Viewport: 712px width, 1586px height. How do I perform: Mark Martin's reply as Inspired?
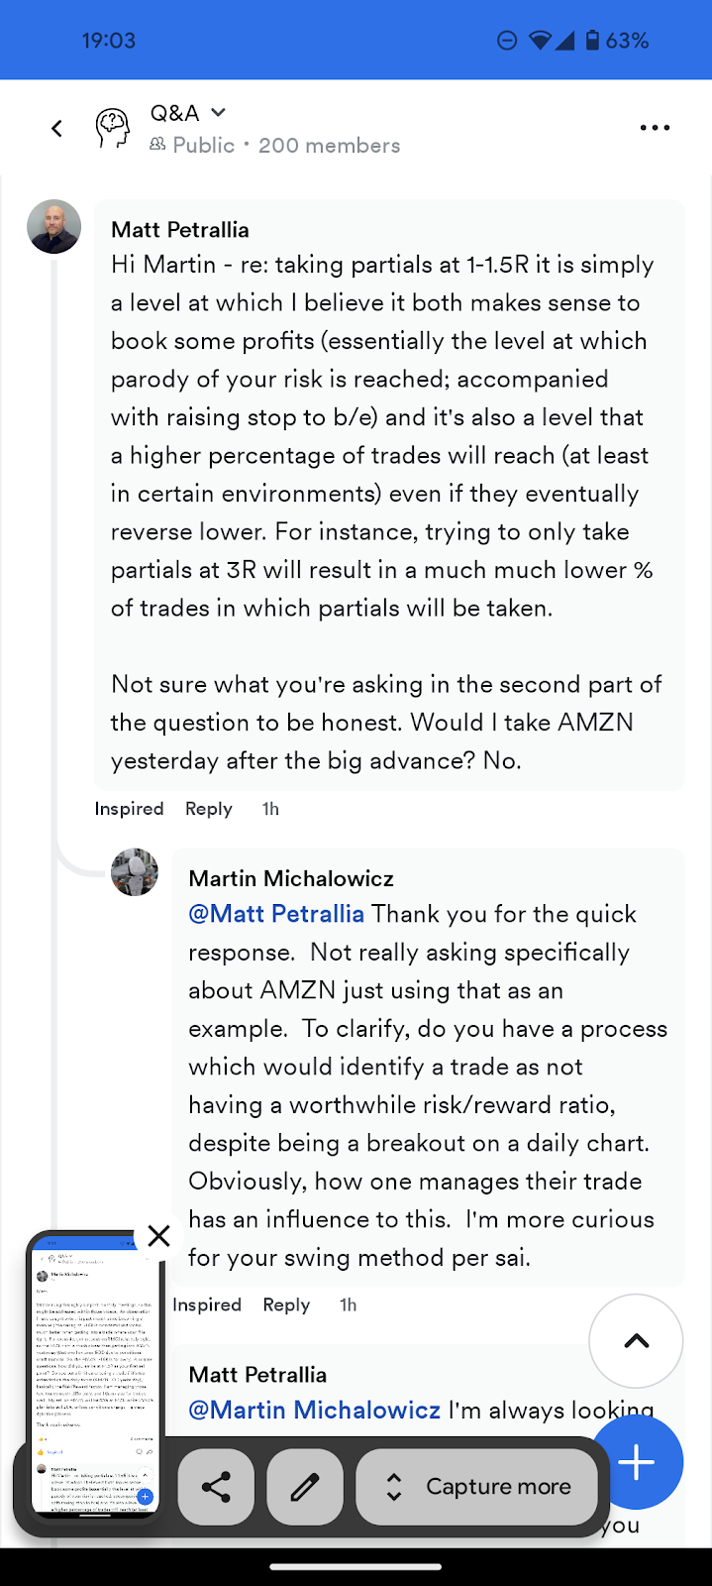pyautogui.click(x=206, y=1304)
